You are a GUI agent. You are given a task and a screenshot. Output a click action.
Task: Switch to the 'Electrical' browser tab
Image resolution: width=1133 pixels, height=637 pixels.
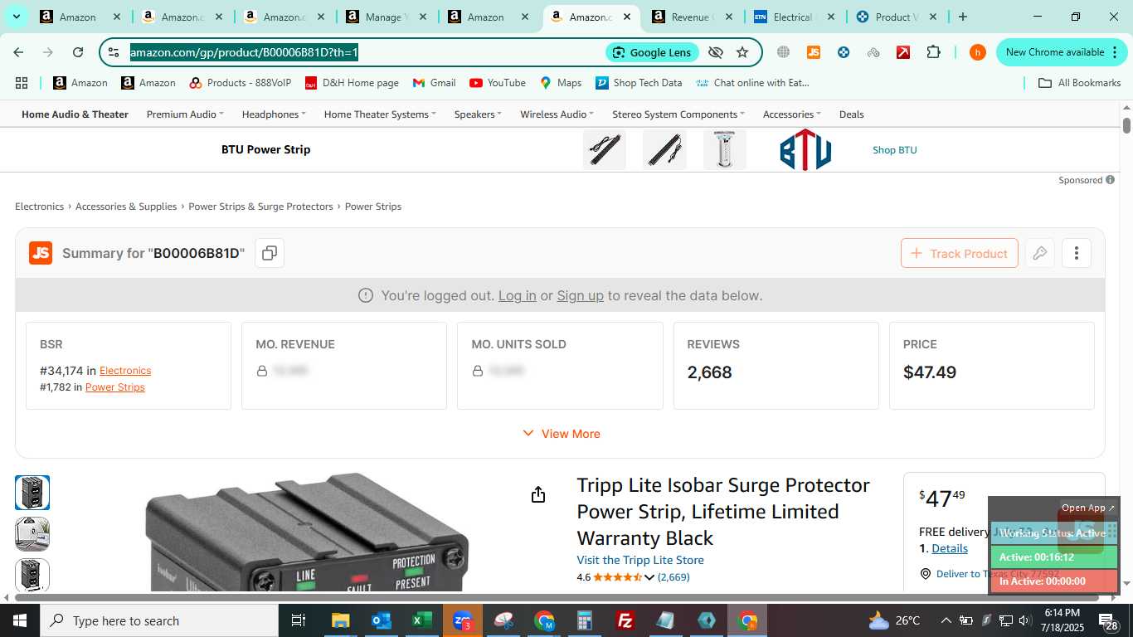coord(794,17)
